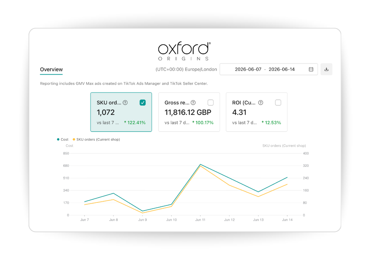Open the calendar icon in date field
Image resolution: width=371 pixels, height=260 pixels.
click(x=311, y=69)
